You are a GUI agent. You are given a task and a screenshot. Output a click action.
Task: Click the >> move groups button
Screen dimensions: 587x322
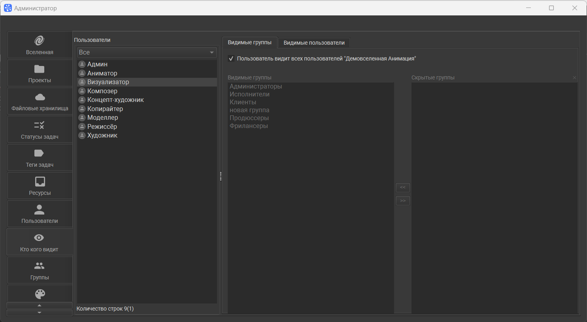tap(403, 201)
